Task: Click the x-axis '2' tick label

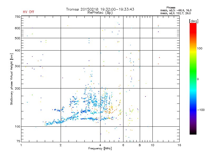Action: click(x=61, y=145)
